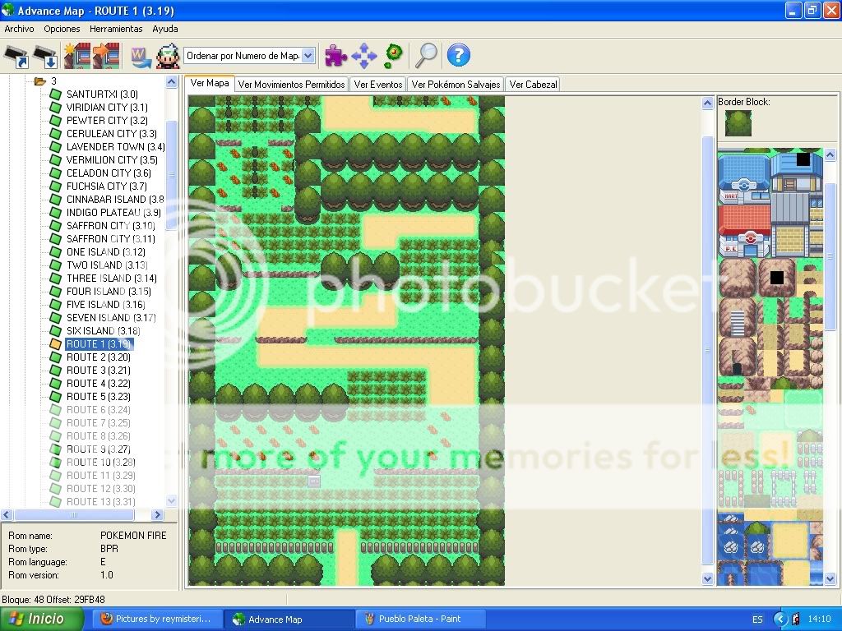The height and width of the screenshot is (631, 842).
Task: Select PEWTER CITY (3.2) map
Action: [x=107, y=121]
